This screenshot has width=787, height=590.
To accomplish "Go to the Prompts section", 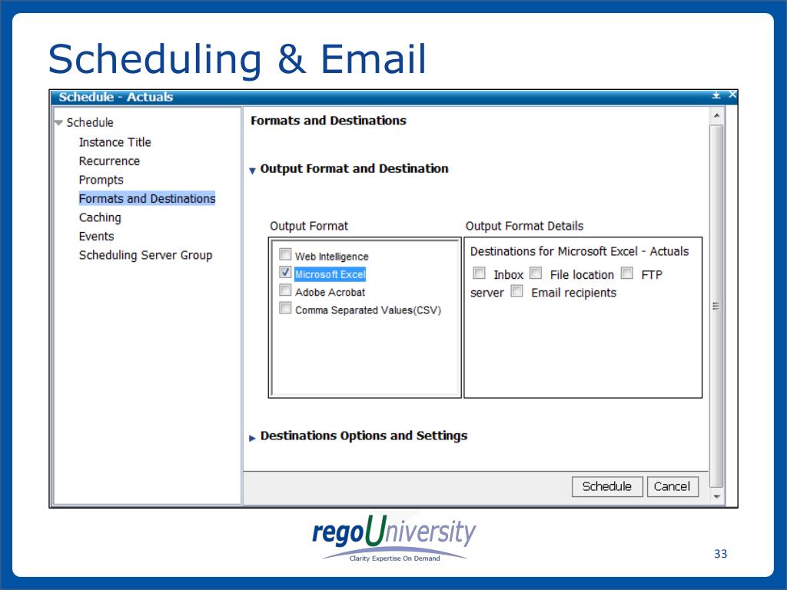I will coord(101,180).
